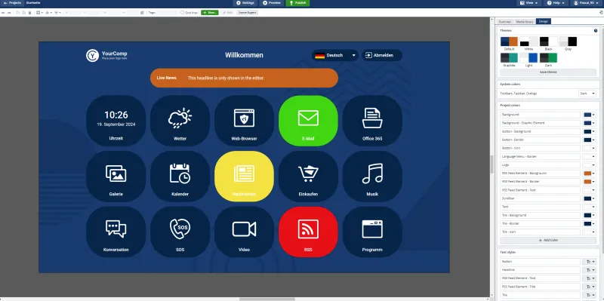
Task: Go back to Projects
Action: coord(12,3)
